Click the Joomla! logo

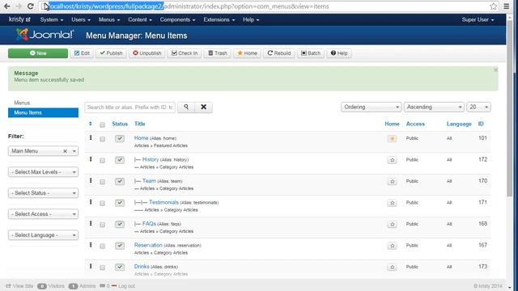click(x=45, y=35)
